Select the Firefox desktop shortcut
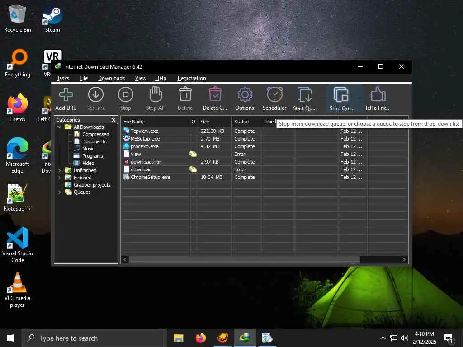463x347 pixels. tap(18, 108)
